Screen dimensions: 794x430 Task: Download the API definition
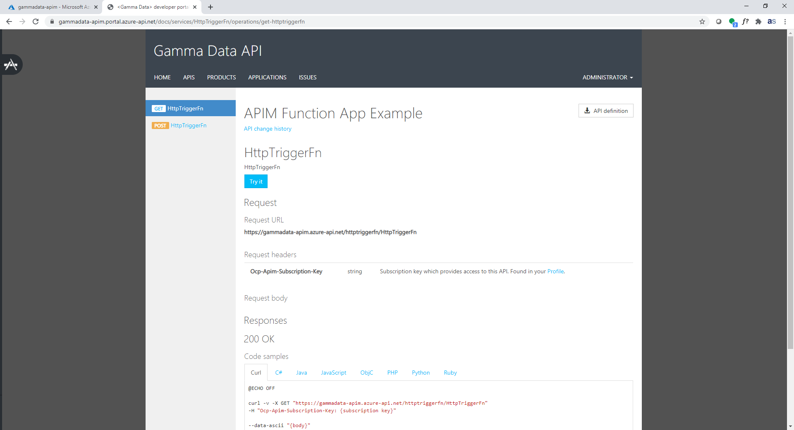[x=606, y=111]
